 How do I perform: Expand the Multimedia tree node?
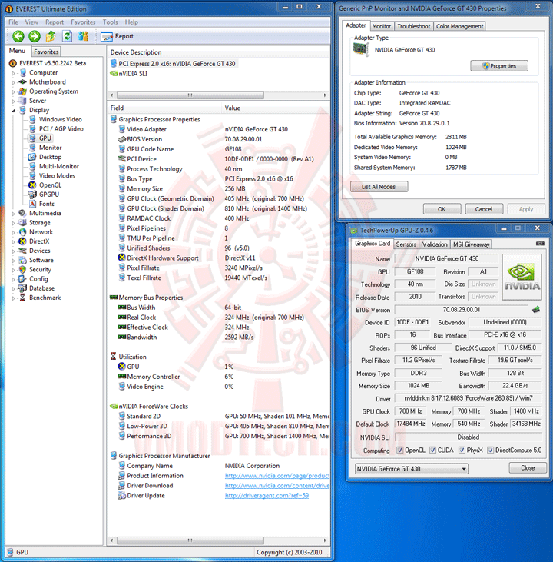13,213
